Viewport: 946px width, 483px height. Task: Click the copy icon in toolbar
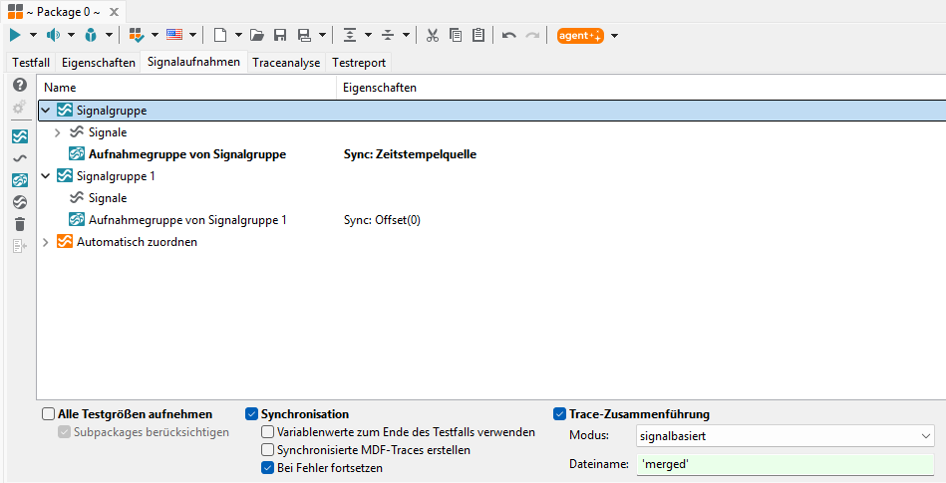click(x=456, y=36)
